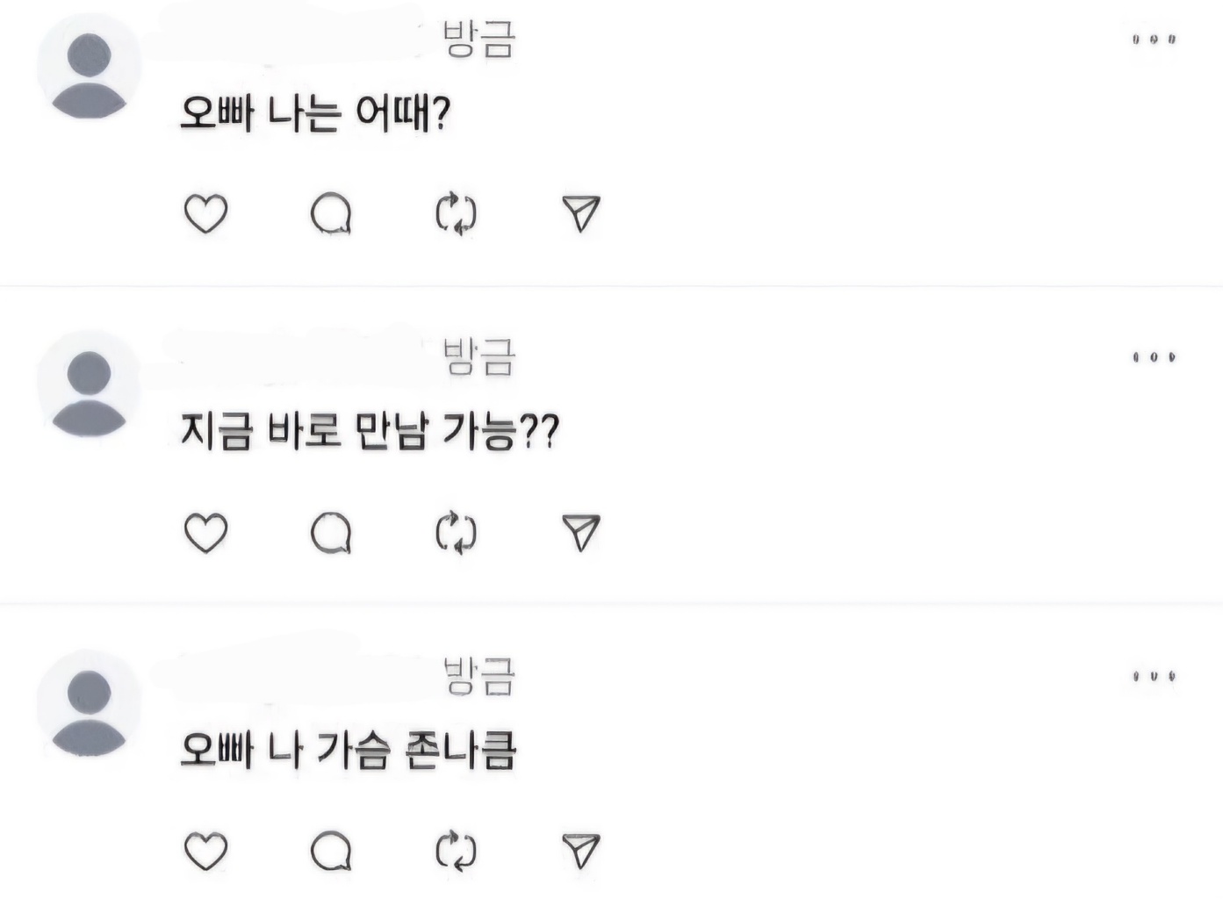Viewport: 1223px width, 899px height.
Task: Open profile avatar of '오빠 나는 어때?' poster
Action: pyautogui.click(x=89, y=73)
